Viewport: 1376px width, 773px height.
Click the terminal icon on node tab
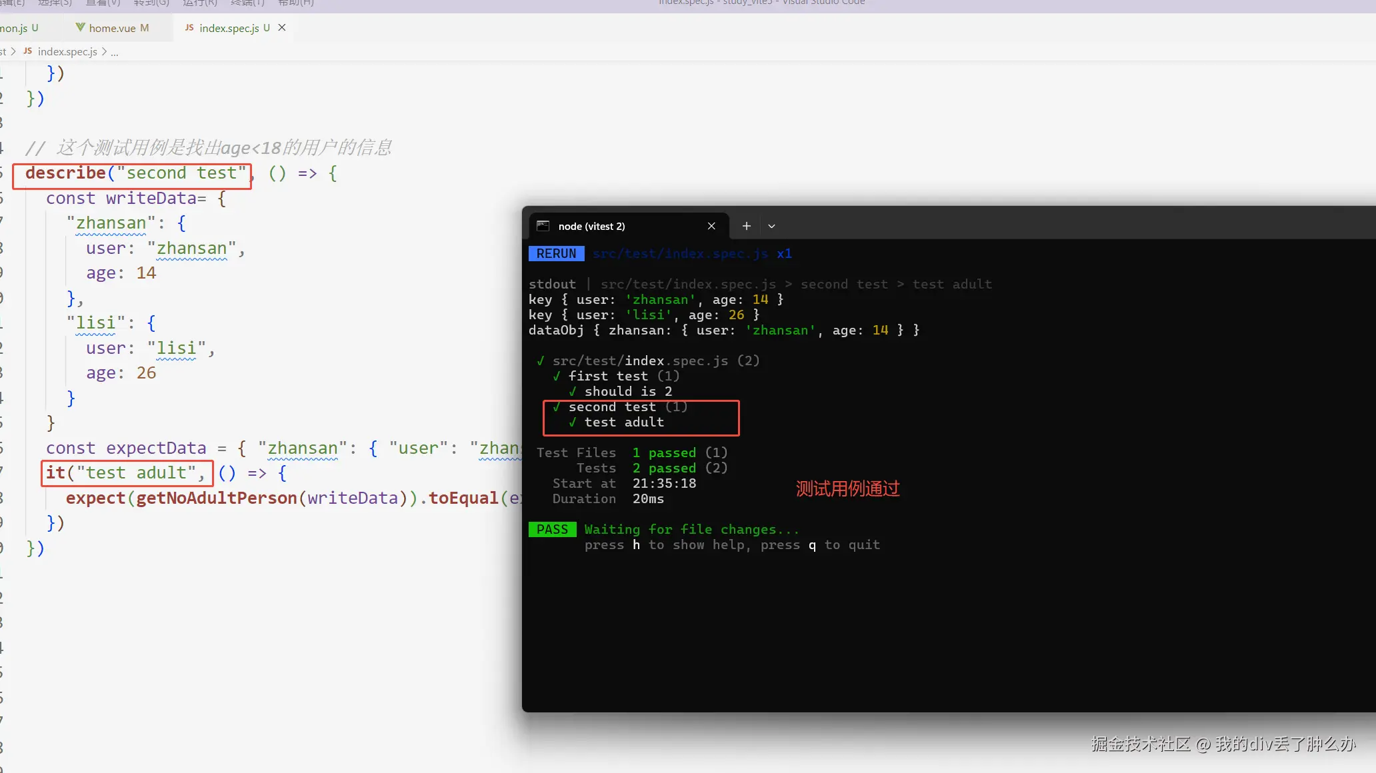point(543,226)
